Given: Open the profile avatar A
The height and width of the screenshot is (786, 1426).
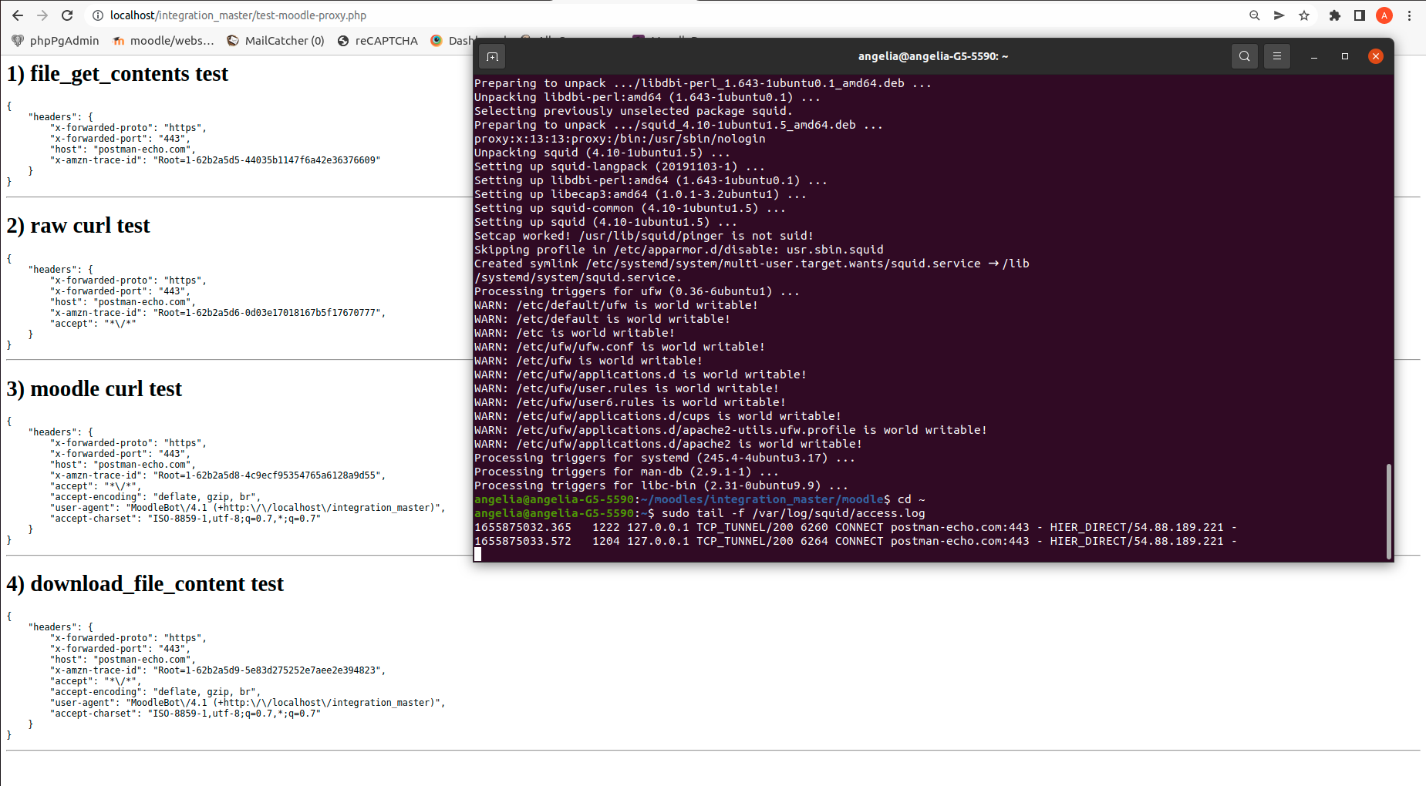Looking at the screenshot, I should coord(1384,15).
